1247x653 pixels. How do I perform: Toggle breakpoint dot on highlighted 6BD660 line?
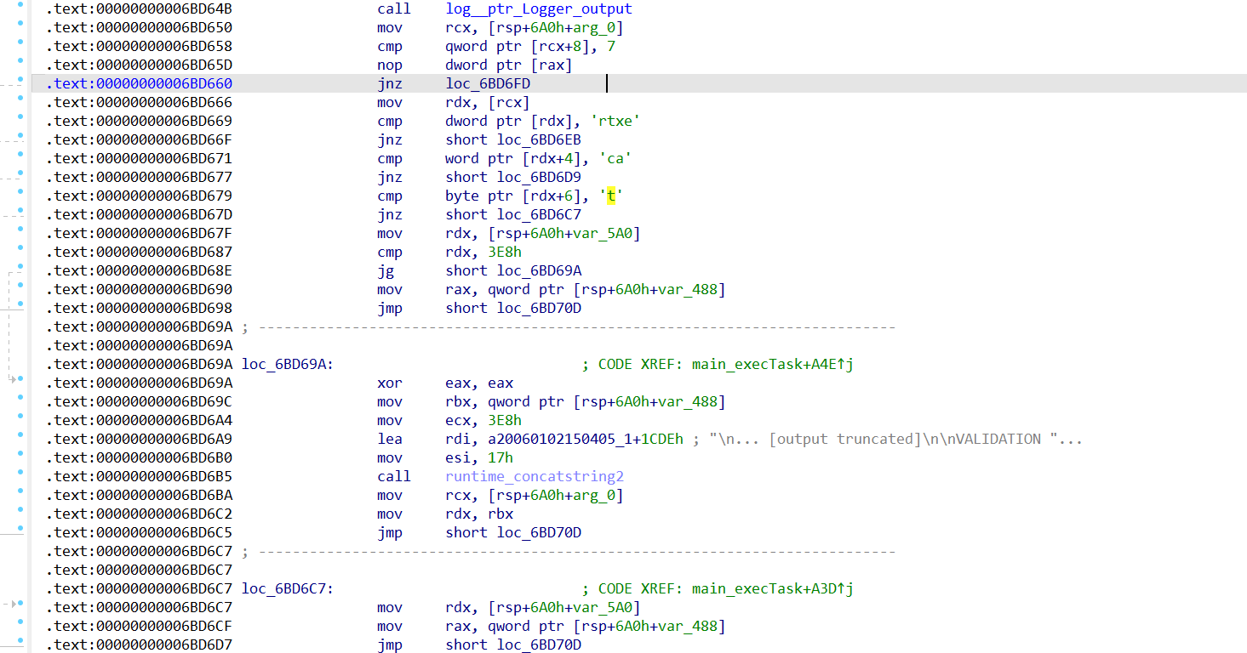click(x=20, y=83)
